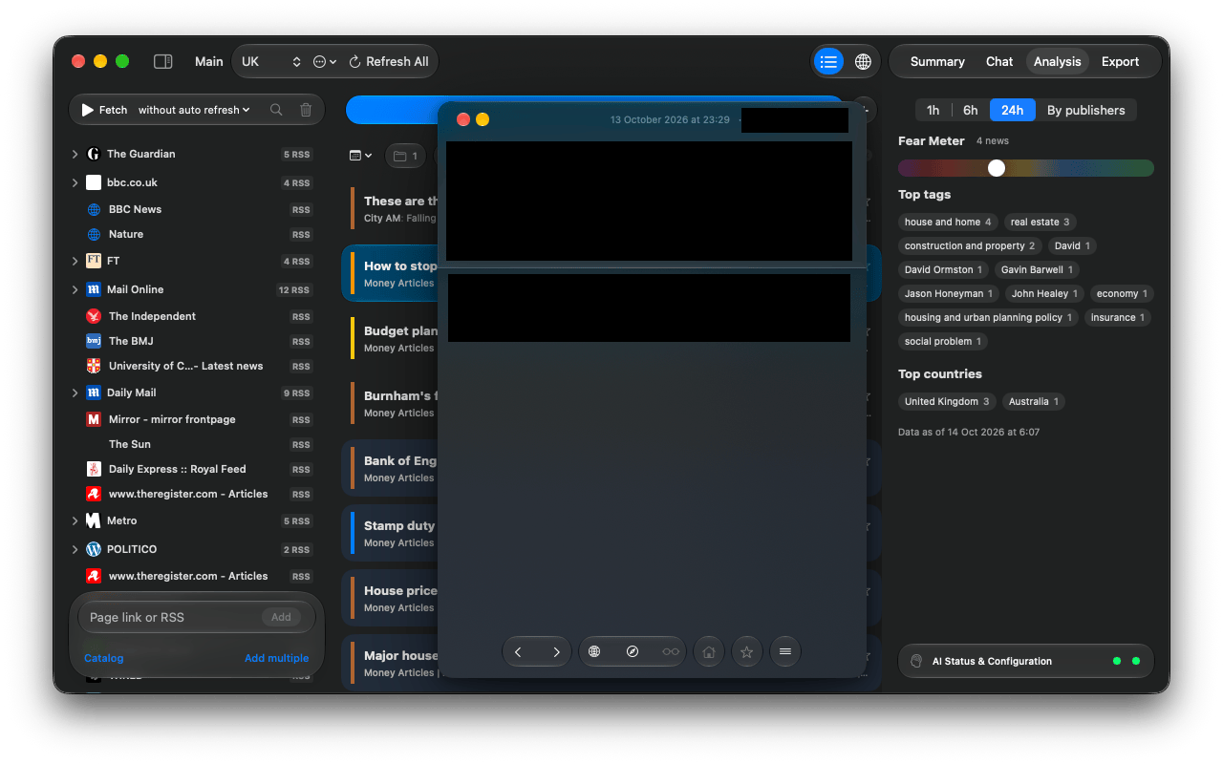Switch to the Summary tab
Image resolution: width=1223 pixels, height=764 pixels.
(x=937, y=61)
